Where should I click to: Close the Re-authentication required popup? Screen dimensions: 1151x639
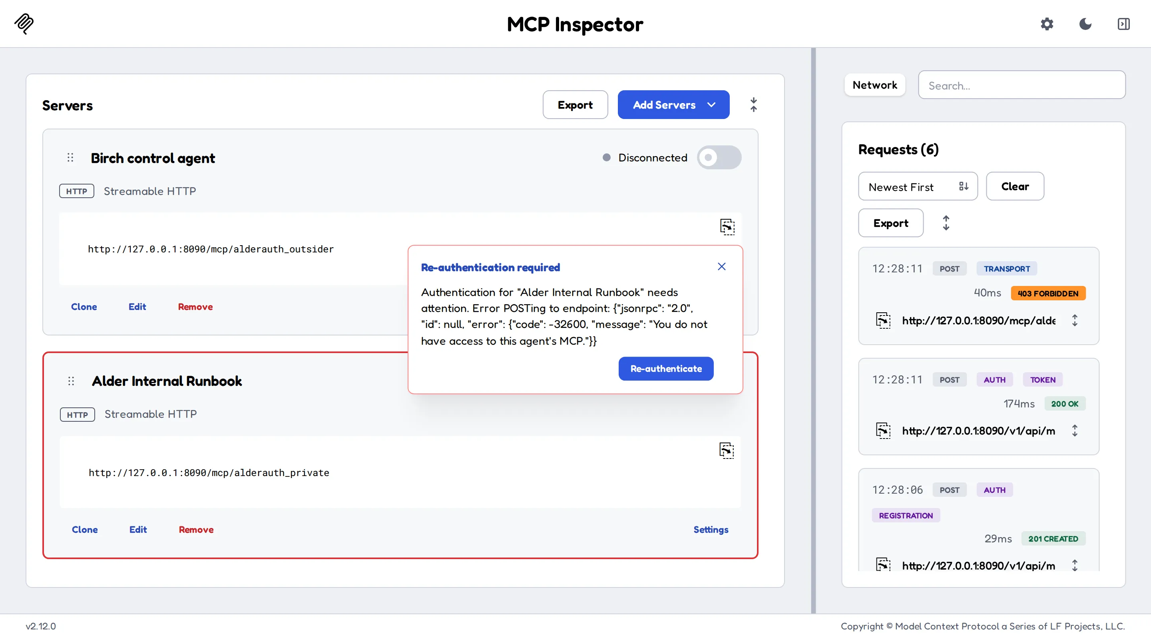click(x=722, y=267)
